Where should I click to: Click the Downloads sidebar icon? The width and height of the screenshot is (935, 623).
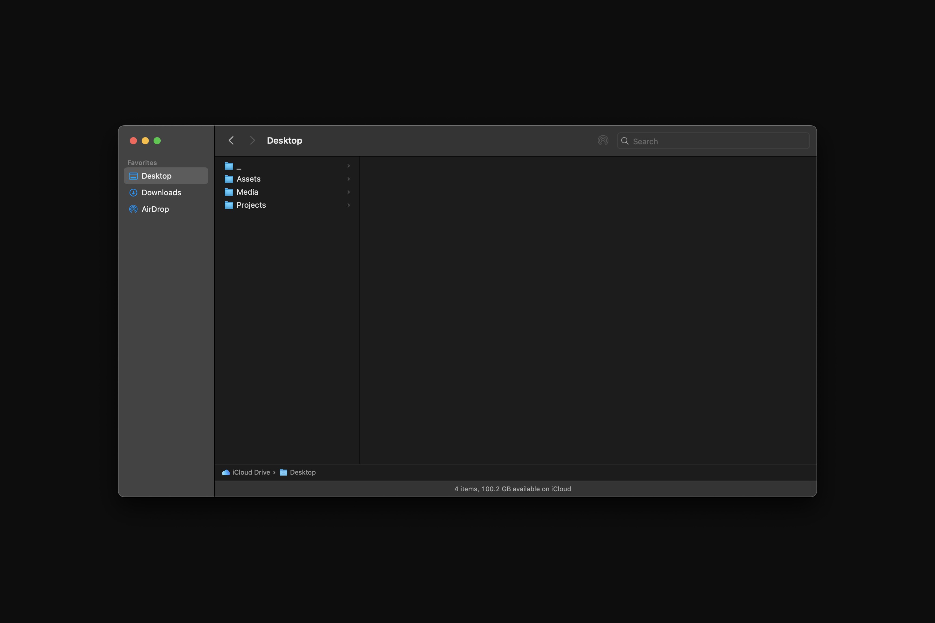pyautogui.click(x=133, y=193)
